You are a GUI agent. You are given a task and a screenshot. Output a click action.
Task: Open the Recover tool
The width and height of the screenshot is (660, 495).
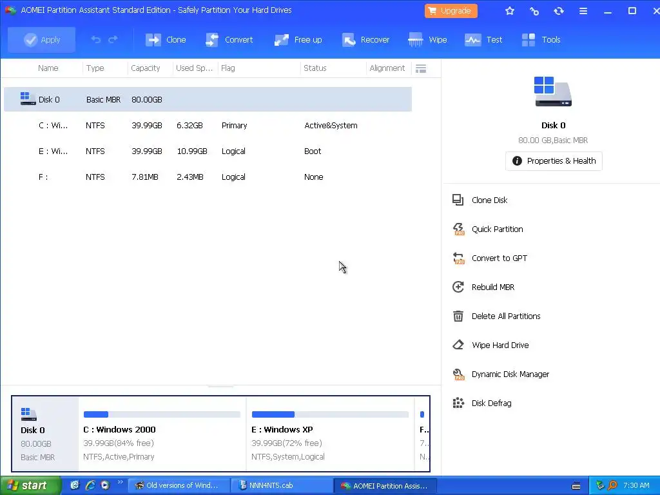[365, 39]
